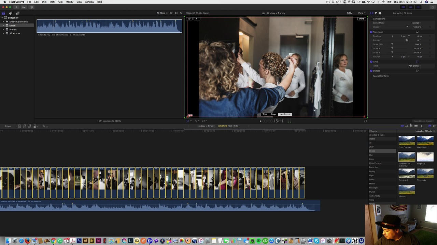This screenshot has width=437, height=245.
Task: Uncheck the Transform checkbox
Action: pos(371,32)
